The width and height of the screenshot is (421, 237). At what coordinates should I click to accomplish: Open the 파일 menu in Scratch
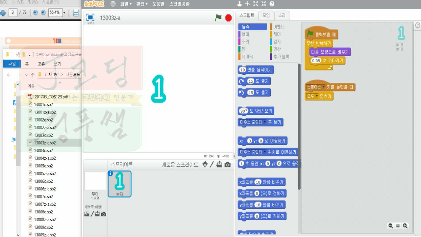[126, 4]
